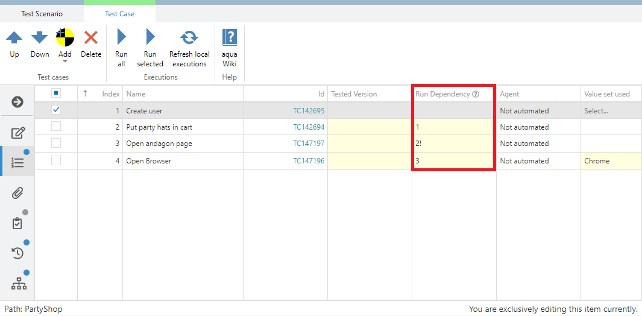Open history clock icon in sidebar
Screen dimensions: 642x316
[x=17, y=253]
